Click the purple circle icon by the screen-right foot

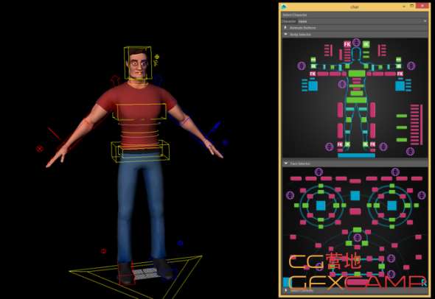(x=383, y=147)
